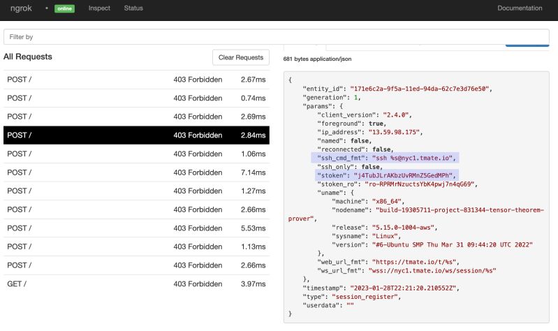This screenshot has height=331, width=558.
Task: Click the ws_url_fmt websocket URL value
Action: (x=432, y=270)
